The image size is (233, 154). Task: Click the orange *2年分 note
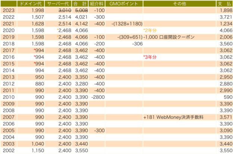150,30
